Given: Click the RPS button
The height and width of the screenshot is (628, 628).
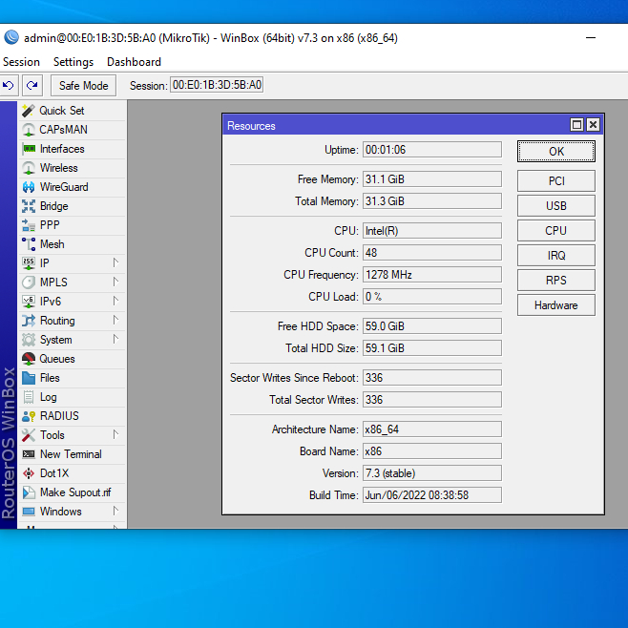Looking at the screenshot, I should pos(555,281).
